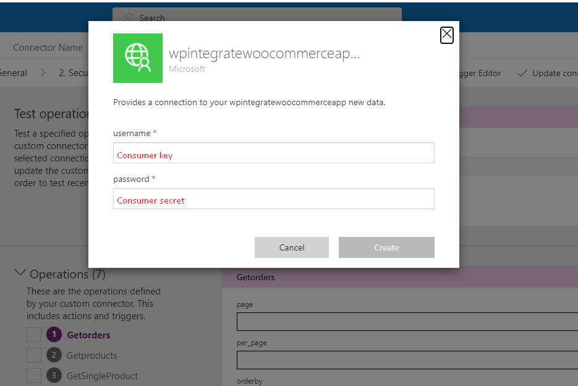Click the green connector globe icon
Screen dimensions: 578x386
point(137,58)
